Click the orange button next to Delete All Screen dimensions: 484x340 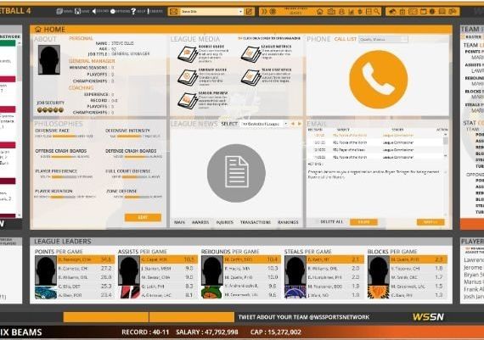coord(363,222)
